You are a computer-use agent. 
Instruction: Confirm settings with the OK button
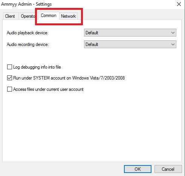coord(138,169)
